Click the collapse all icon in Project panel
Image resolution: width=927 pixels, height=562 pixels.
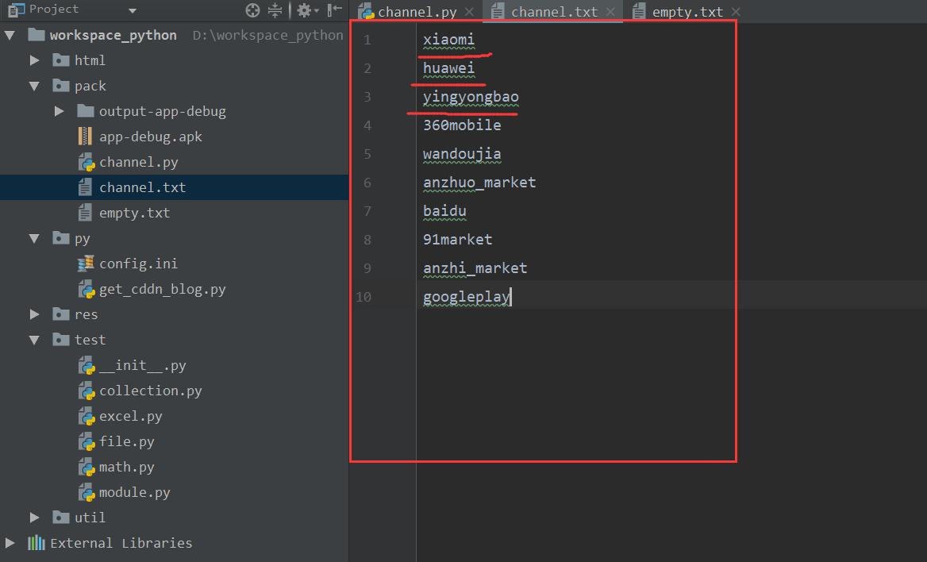tap(275, 10)
